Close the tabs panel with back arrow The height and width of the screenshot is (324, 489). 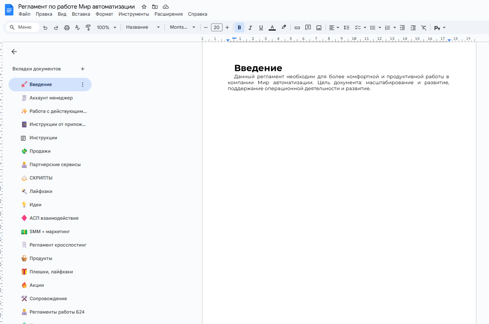14,52
